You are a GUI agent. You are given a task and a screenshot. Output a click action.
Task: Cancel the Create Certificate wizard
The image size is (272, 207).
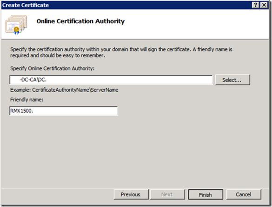[x=244, y=194]
